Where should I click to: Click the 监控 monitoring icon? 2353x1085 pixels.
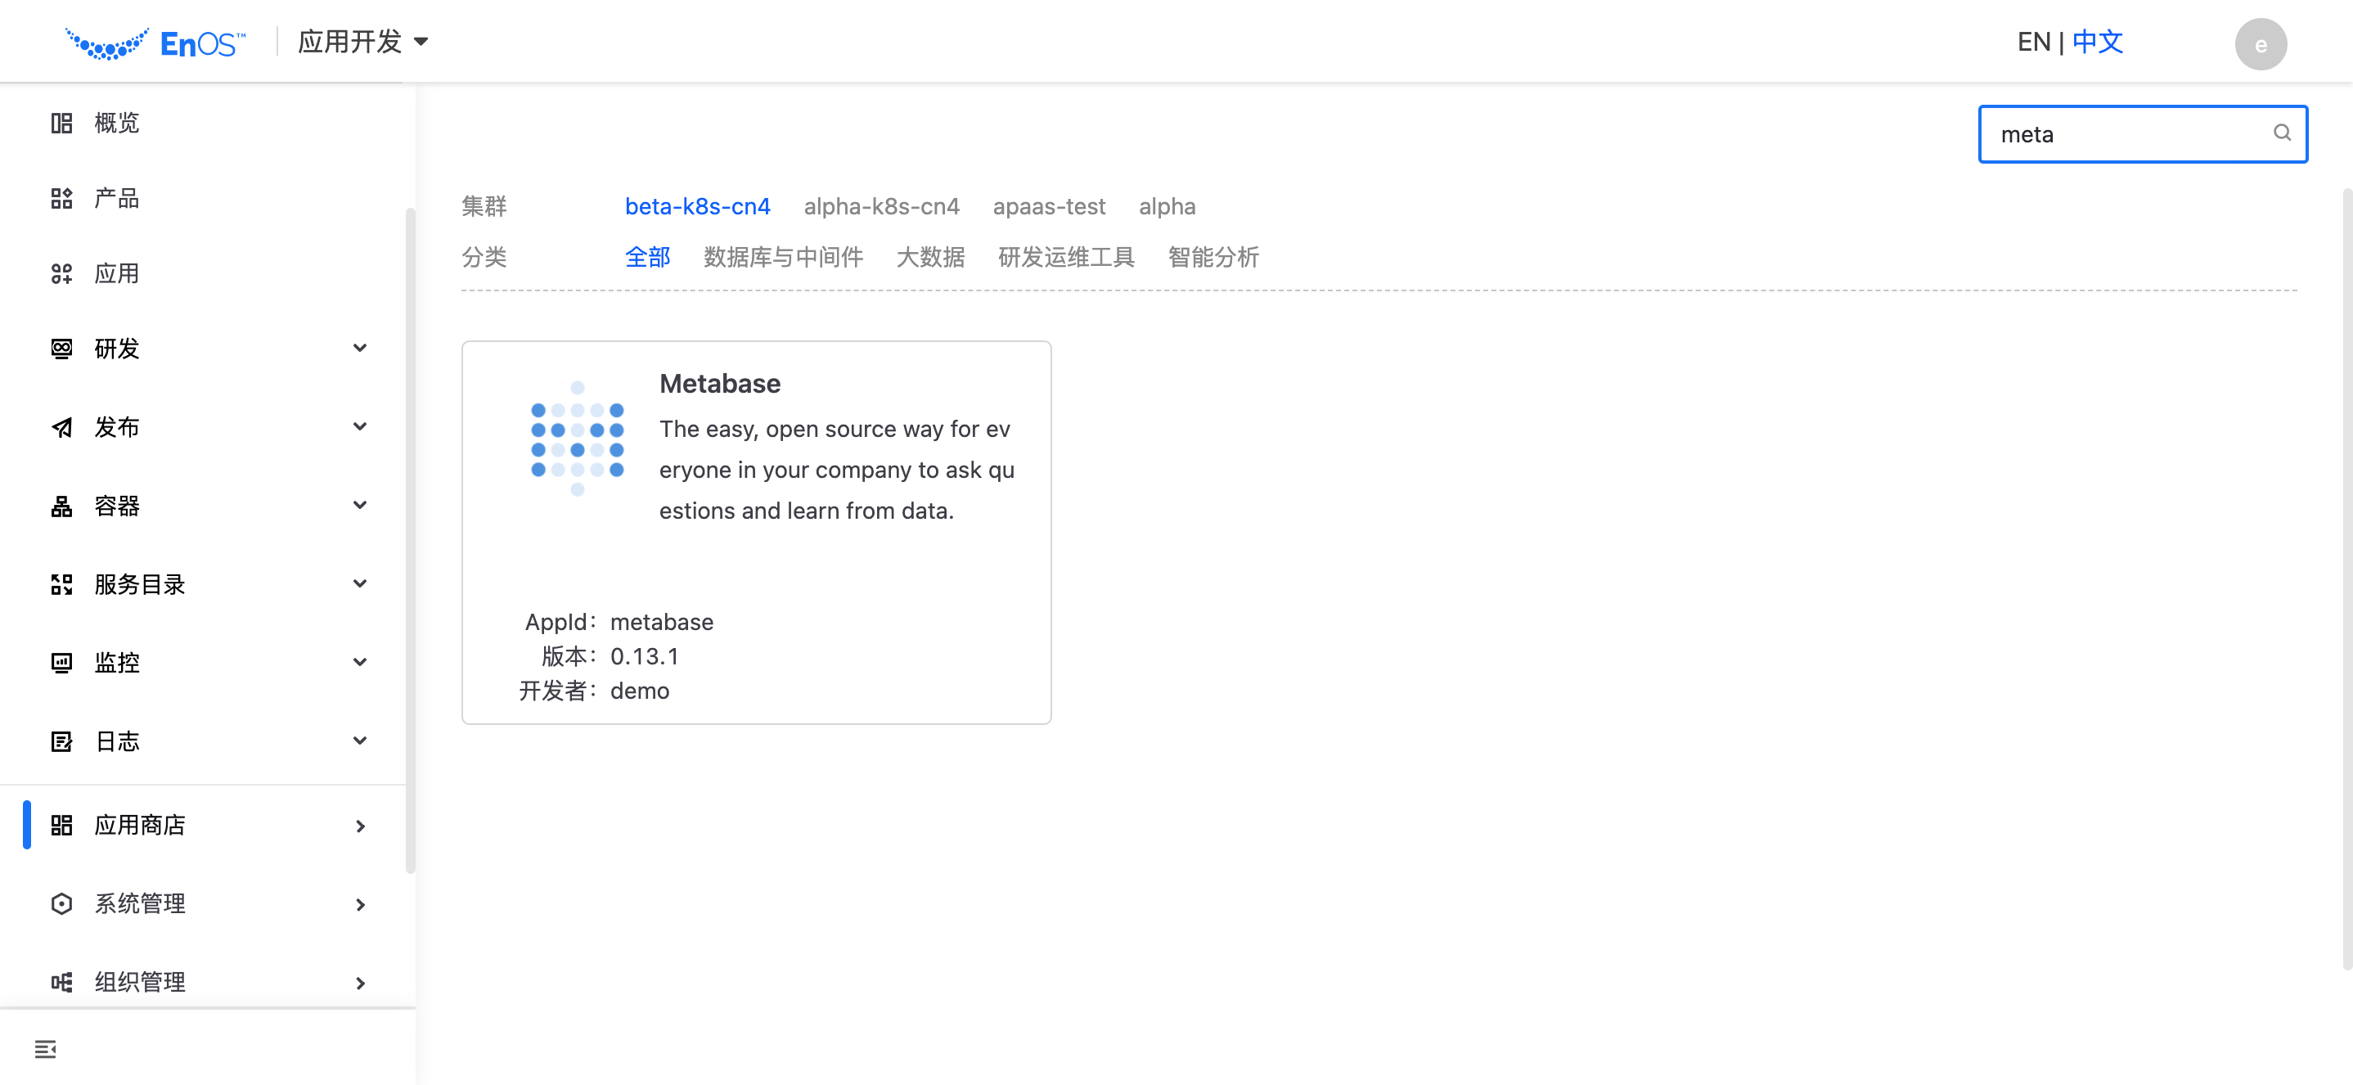61,662
